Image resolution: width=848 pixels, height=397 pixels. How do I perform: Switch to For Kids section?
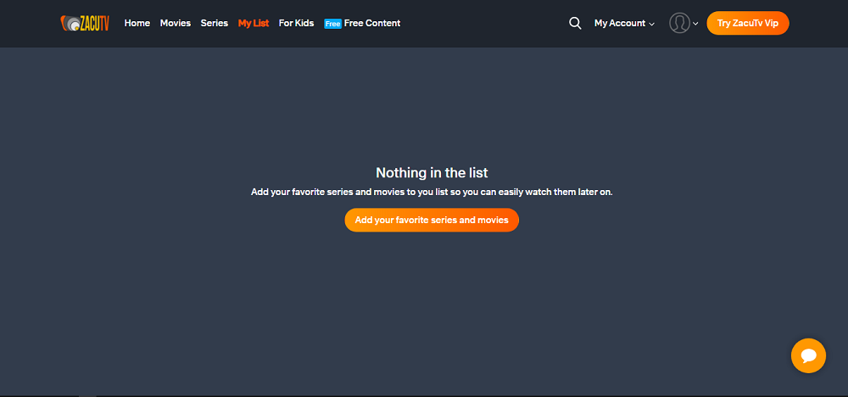pyautogui.click(x=296, y=24)
